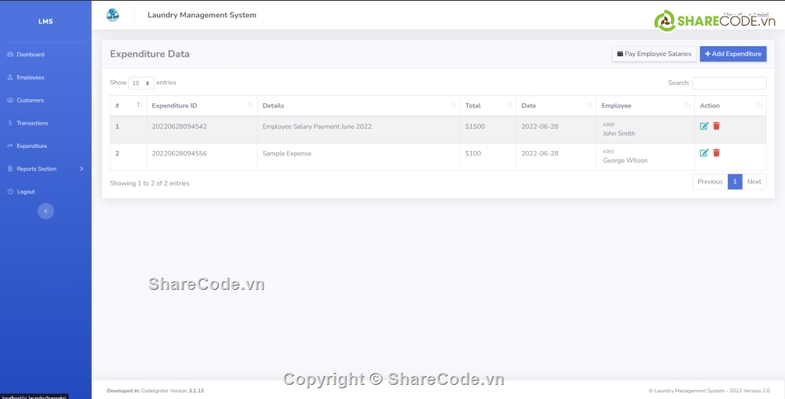Collapse sidebar with round arrow button
The height and width of the screenshot is (399, 785).
(x=46, y=211)
